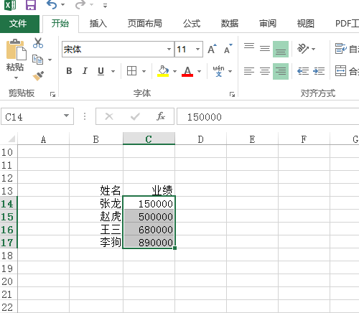Click the Align Text Left icon
Viewport: 359px width, 313px height.
[249, 71]
